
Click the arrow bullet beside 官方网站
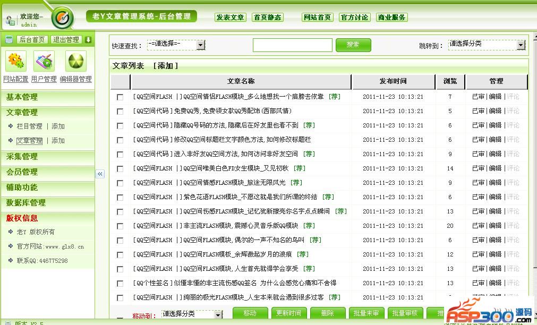[x=10, y=246]
